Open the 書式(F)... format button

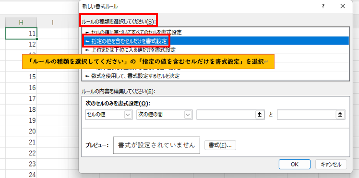(220, 145)
